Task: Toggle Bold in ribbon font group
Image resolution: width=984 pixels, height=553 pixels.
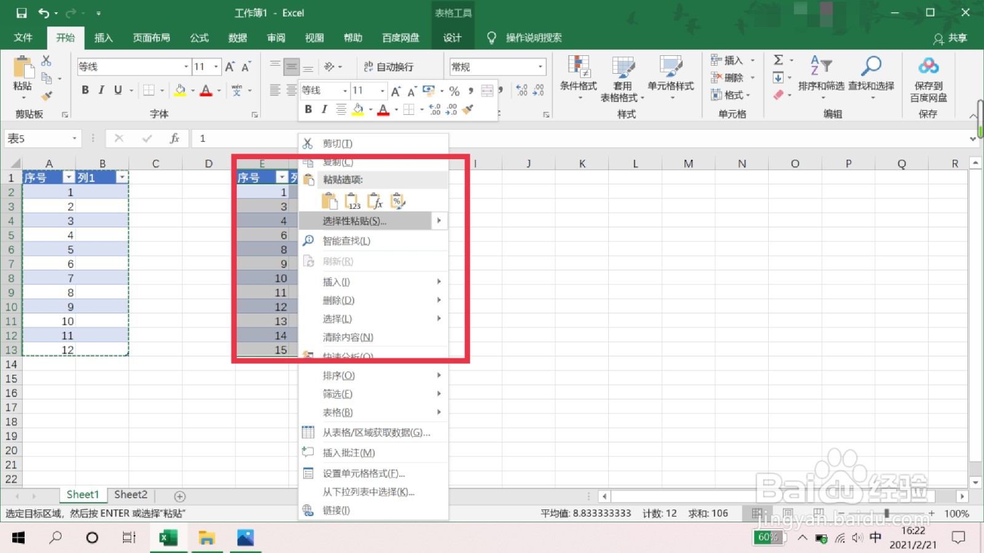Action: point(85,90)
